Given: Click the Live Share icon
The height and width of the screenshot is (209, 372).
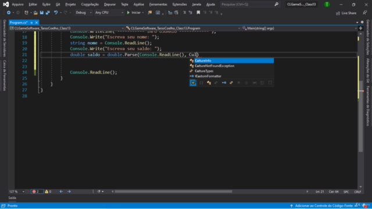Looking at the screenshot, I should point(338,13).
